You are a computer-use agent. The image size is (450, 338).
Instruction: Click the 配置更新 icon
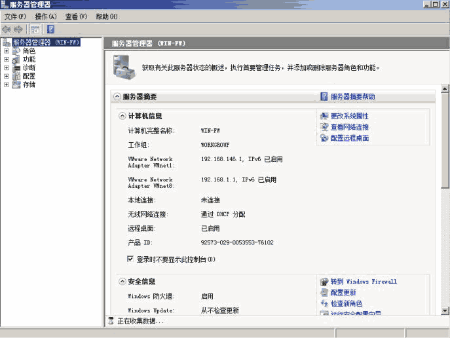[x=324, y=292]
